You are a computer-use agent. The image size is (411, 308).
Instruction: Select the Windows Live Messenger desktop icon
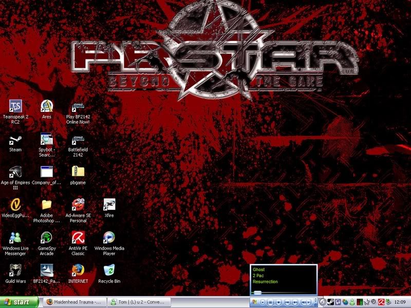(x=15, y=243)
